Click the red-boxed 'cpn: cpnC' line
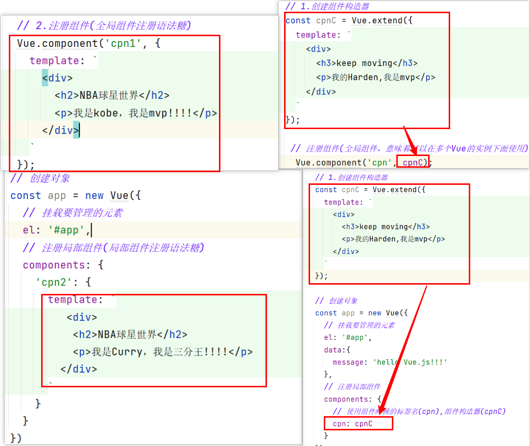 [352, 424]
